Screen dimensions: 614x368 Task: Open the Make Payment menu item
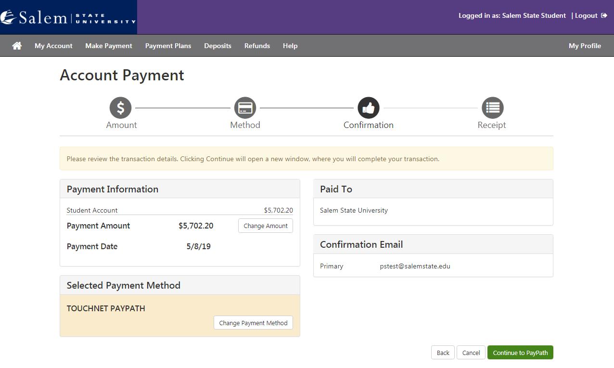109,46
